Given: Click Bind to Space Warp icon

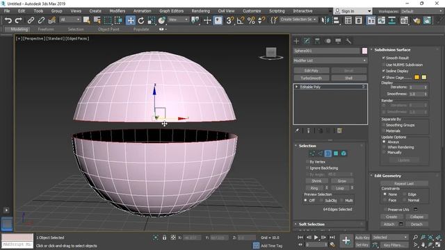Looking at the screenshot, I should 51,20.
